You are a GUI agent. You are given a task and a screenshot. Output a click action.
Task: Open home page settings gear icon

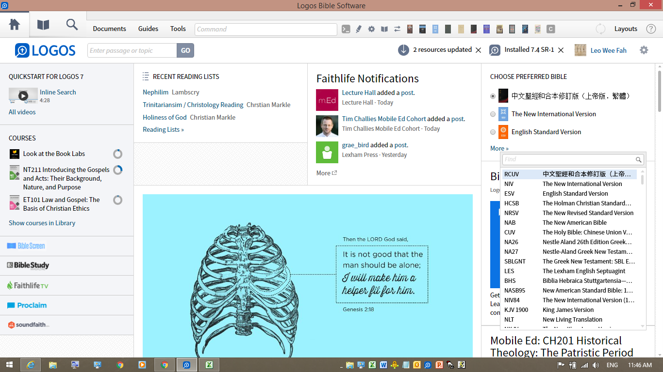coord(644,50)
